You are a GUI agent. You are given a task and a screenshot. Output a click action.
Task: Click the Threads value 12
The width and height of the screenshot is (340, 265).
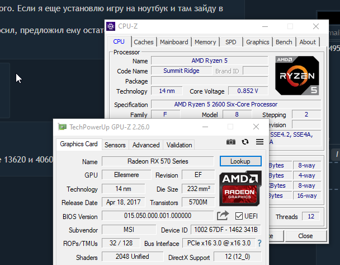tap(311, 216)
